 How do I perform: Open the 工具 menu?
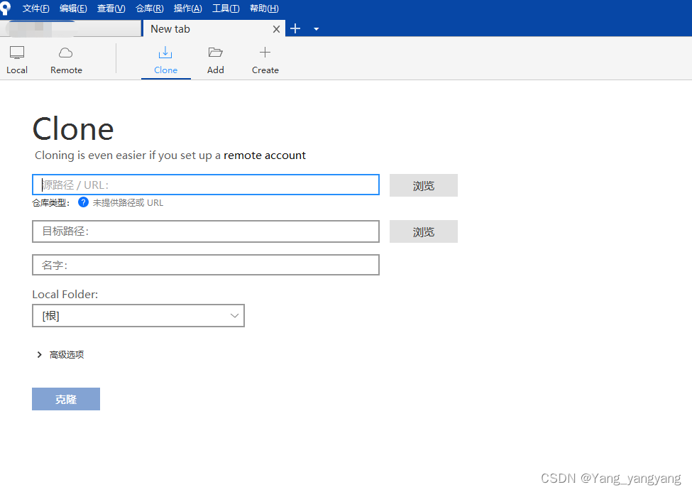point(227,8)
